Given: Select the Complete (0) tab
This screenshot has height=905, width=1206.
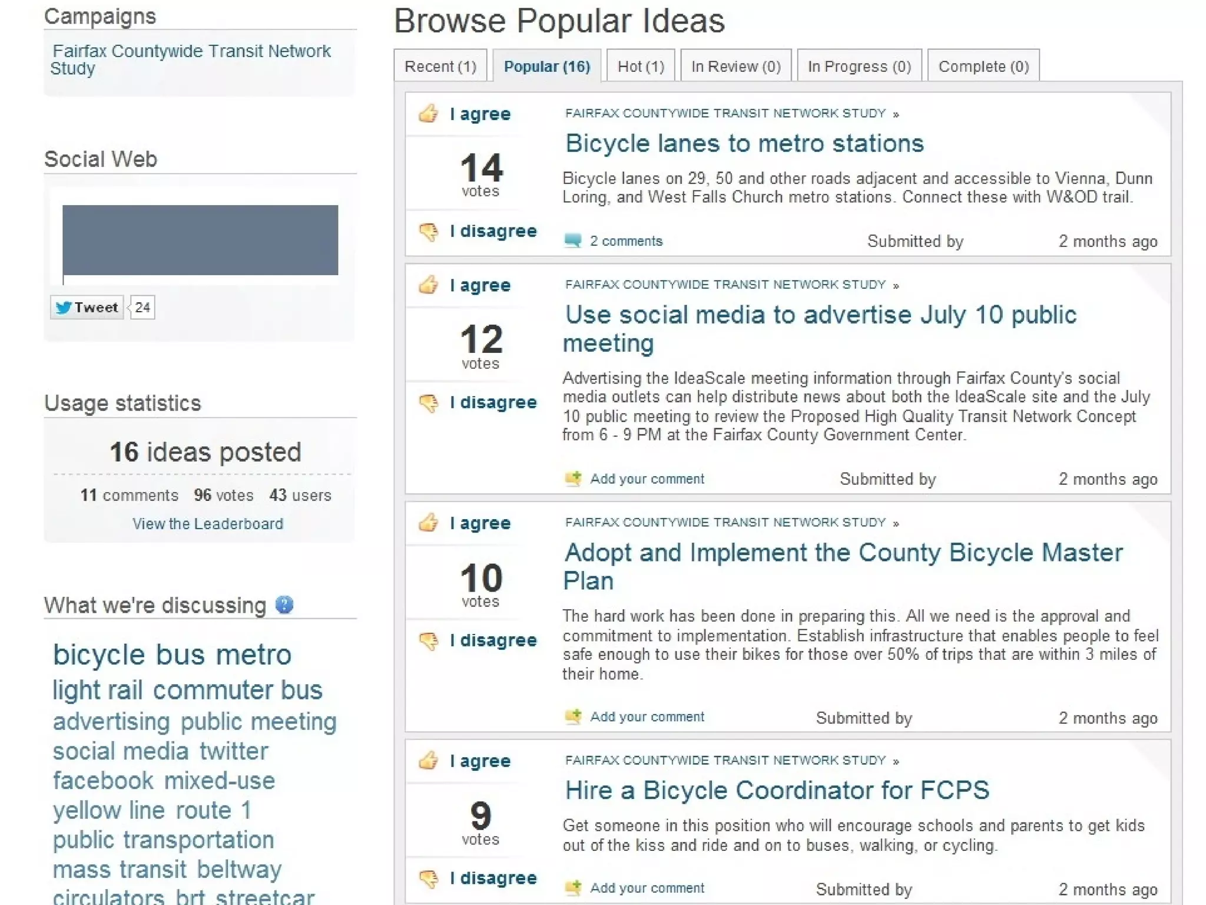Looking at the screenshot, I should click(x=983, y=66).
